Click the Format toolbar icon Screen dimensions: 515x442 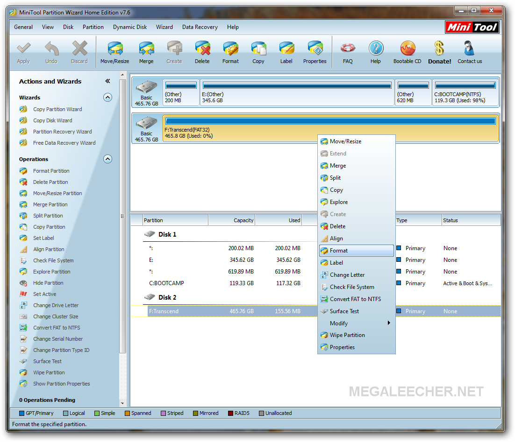point(230,49)
